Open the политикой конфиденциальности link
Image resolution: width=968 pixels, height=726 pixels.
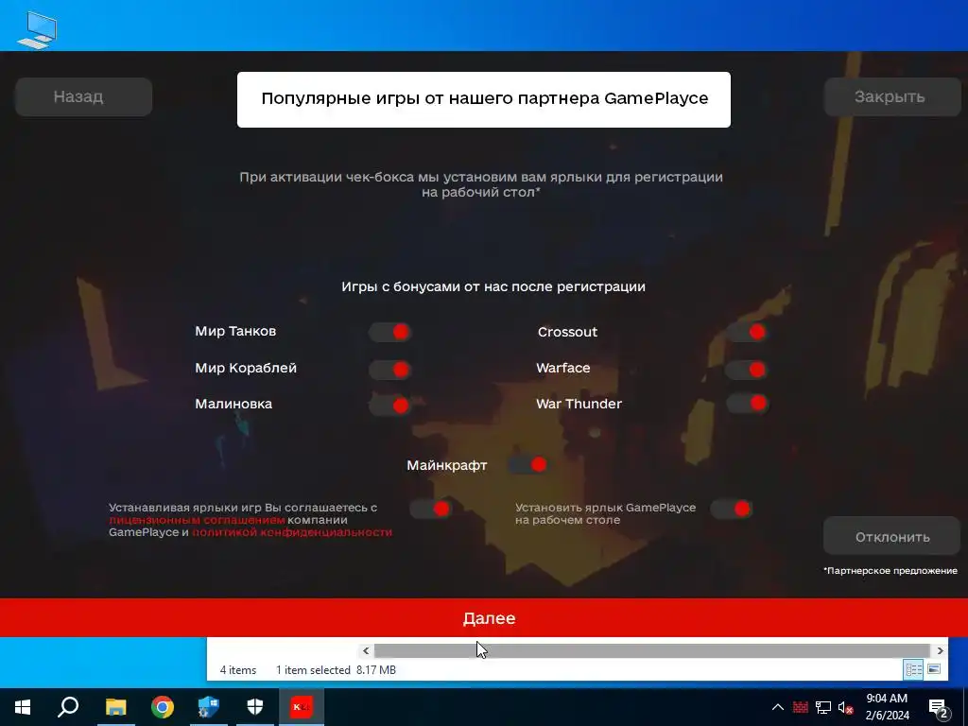(291, 532)
